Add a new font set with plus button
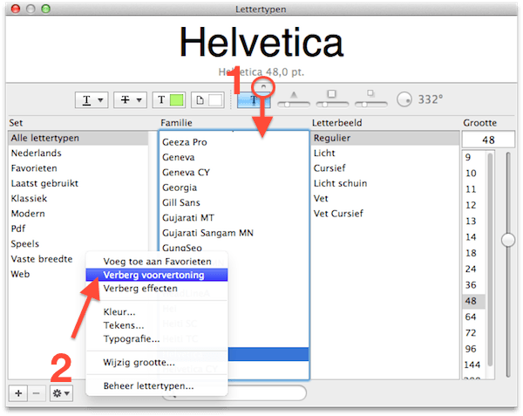The height and width of the screenshot is (416, 523). (x=18, y=393)
